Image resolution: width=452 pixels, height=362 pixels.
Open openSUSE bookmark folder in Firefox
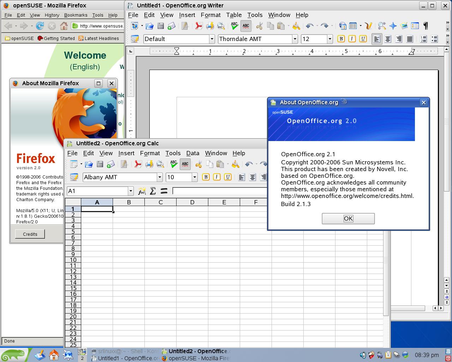(19, 38)
